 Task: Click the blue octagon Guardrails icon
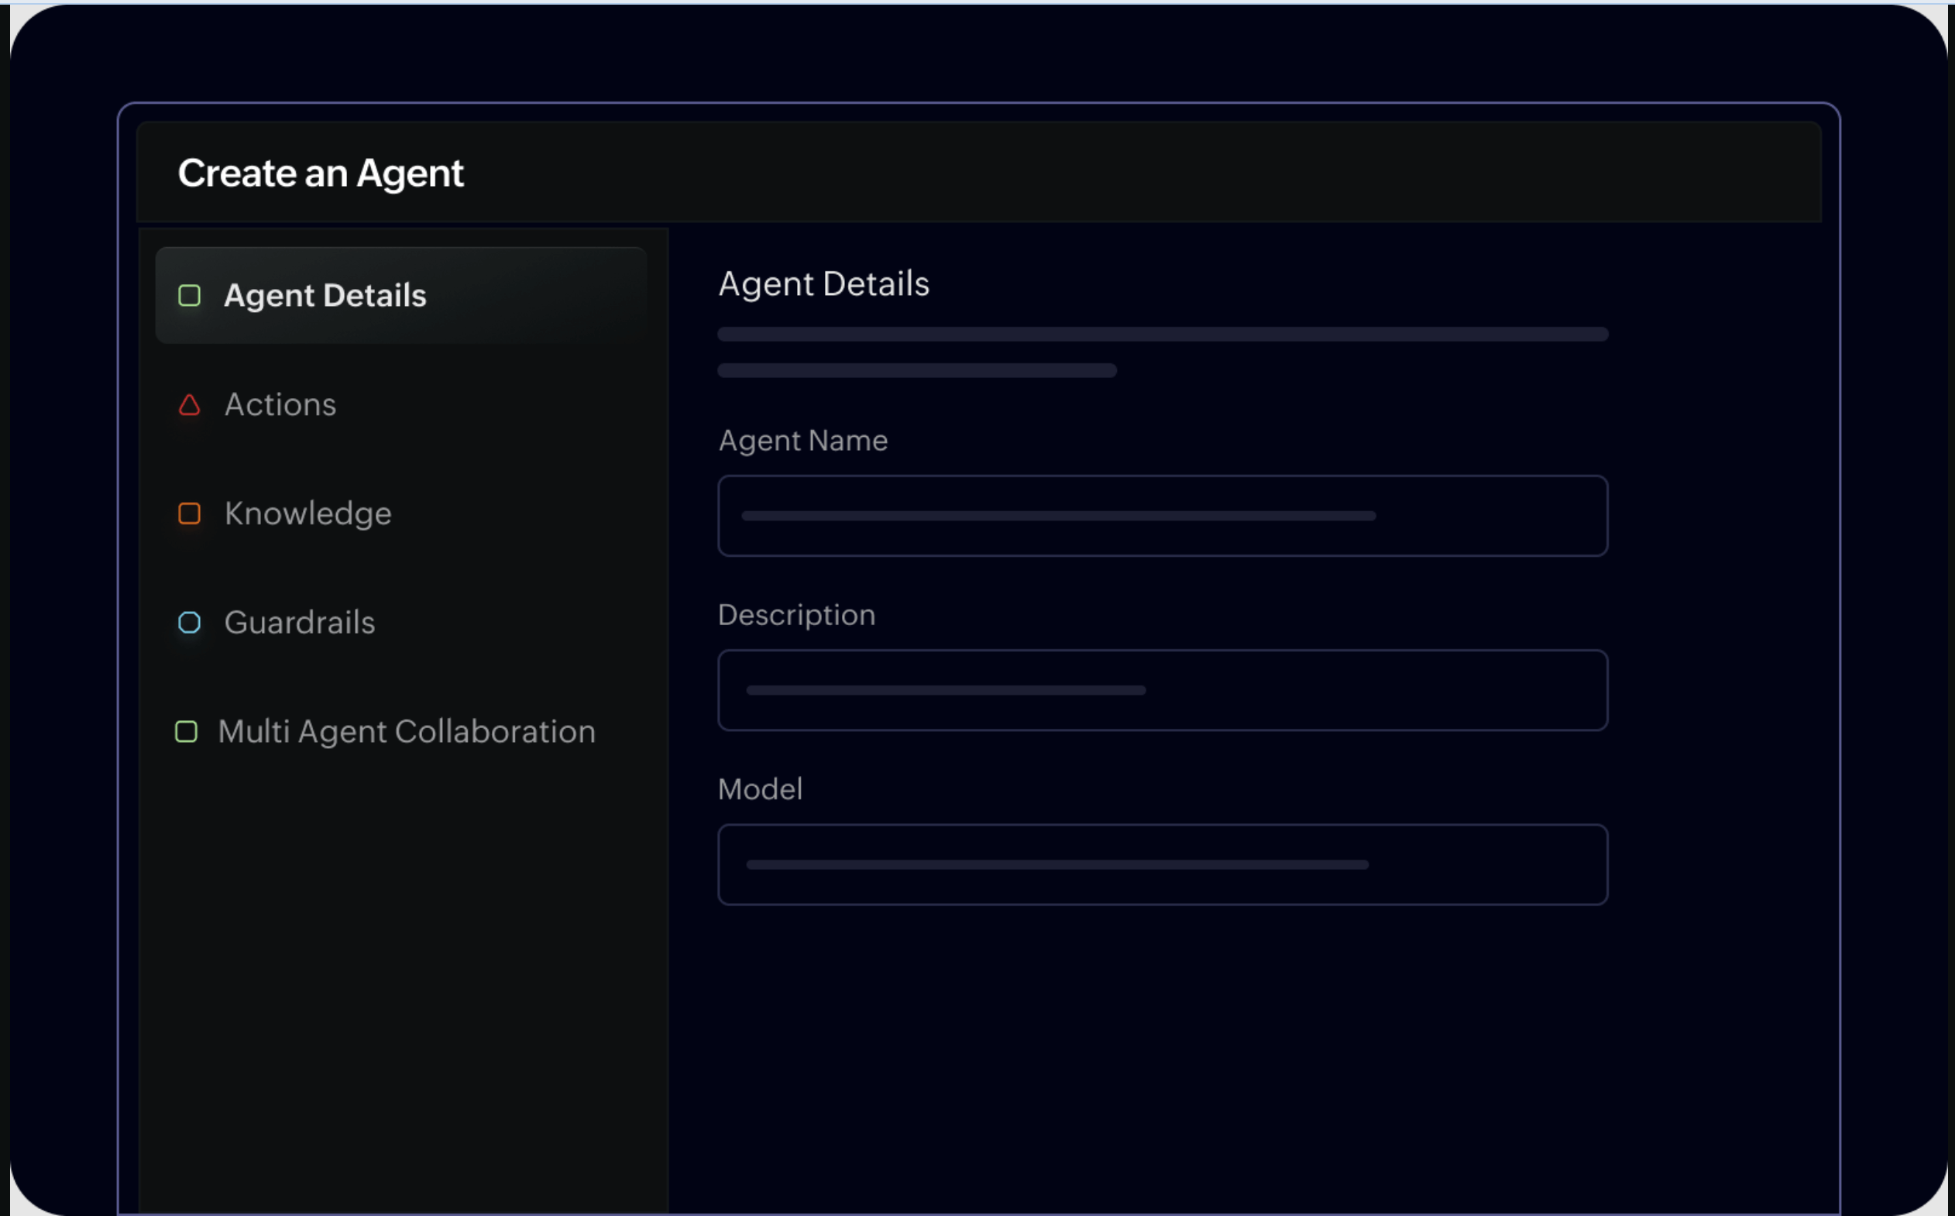(x=189, y=623)
